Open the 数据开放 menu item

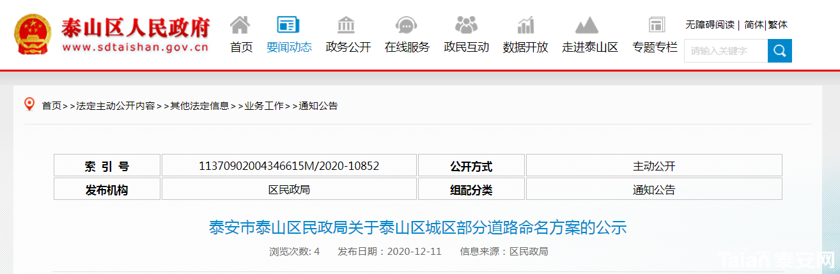pos(525,47)
